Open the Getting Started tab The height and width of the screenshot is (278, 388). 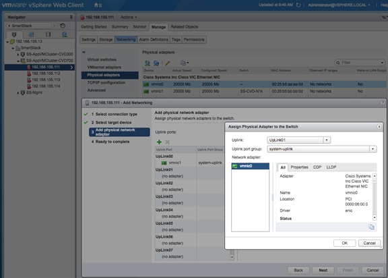[x=94, y=27]
